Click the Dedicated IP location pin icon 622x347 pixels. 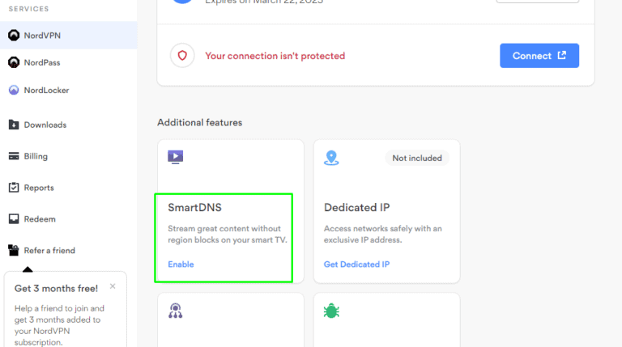click(x=331, y=158)
